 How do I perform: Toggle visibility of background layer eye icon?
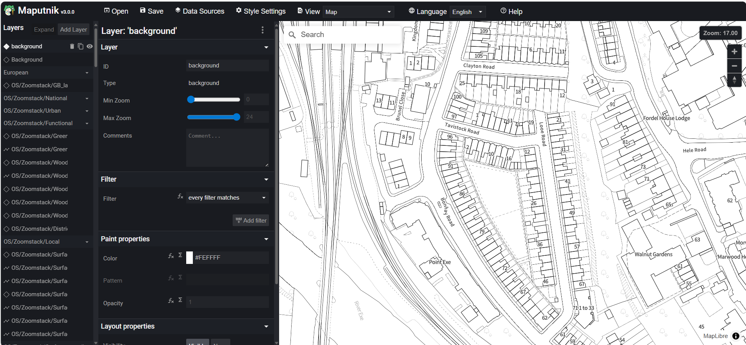click(89, 46)
